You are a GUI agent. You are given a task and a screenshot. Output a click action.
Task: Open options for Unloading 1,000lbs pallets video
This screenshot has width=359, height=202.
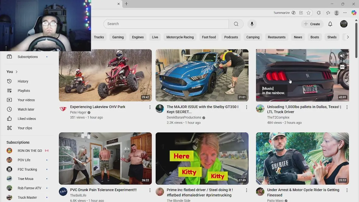pos(347,107)
